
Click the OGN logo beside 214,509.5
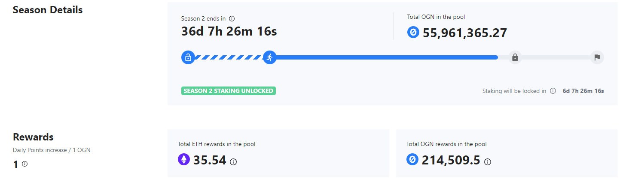click(x=412, y=160)
